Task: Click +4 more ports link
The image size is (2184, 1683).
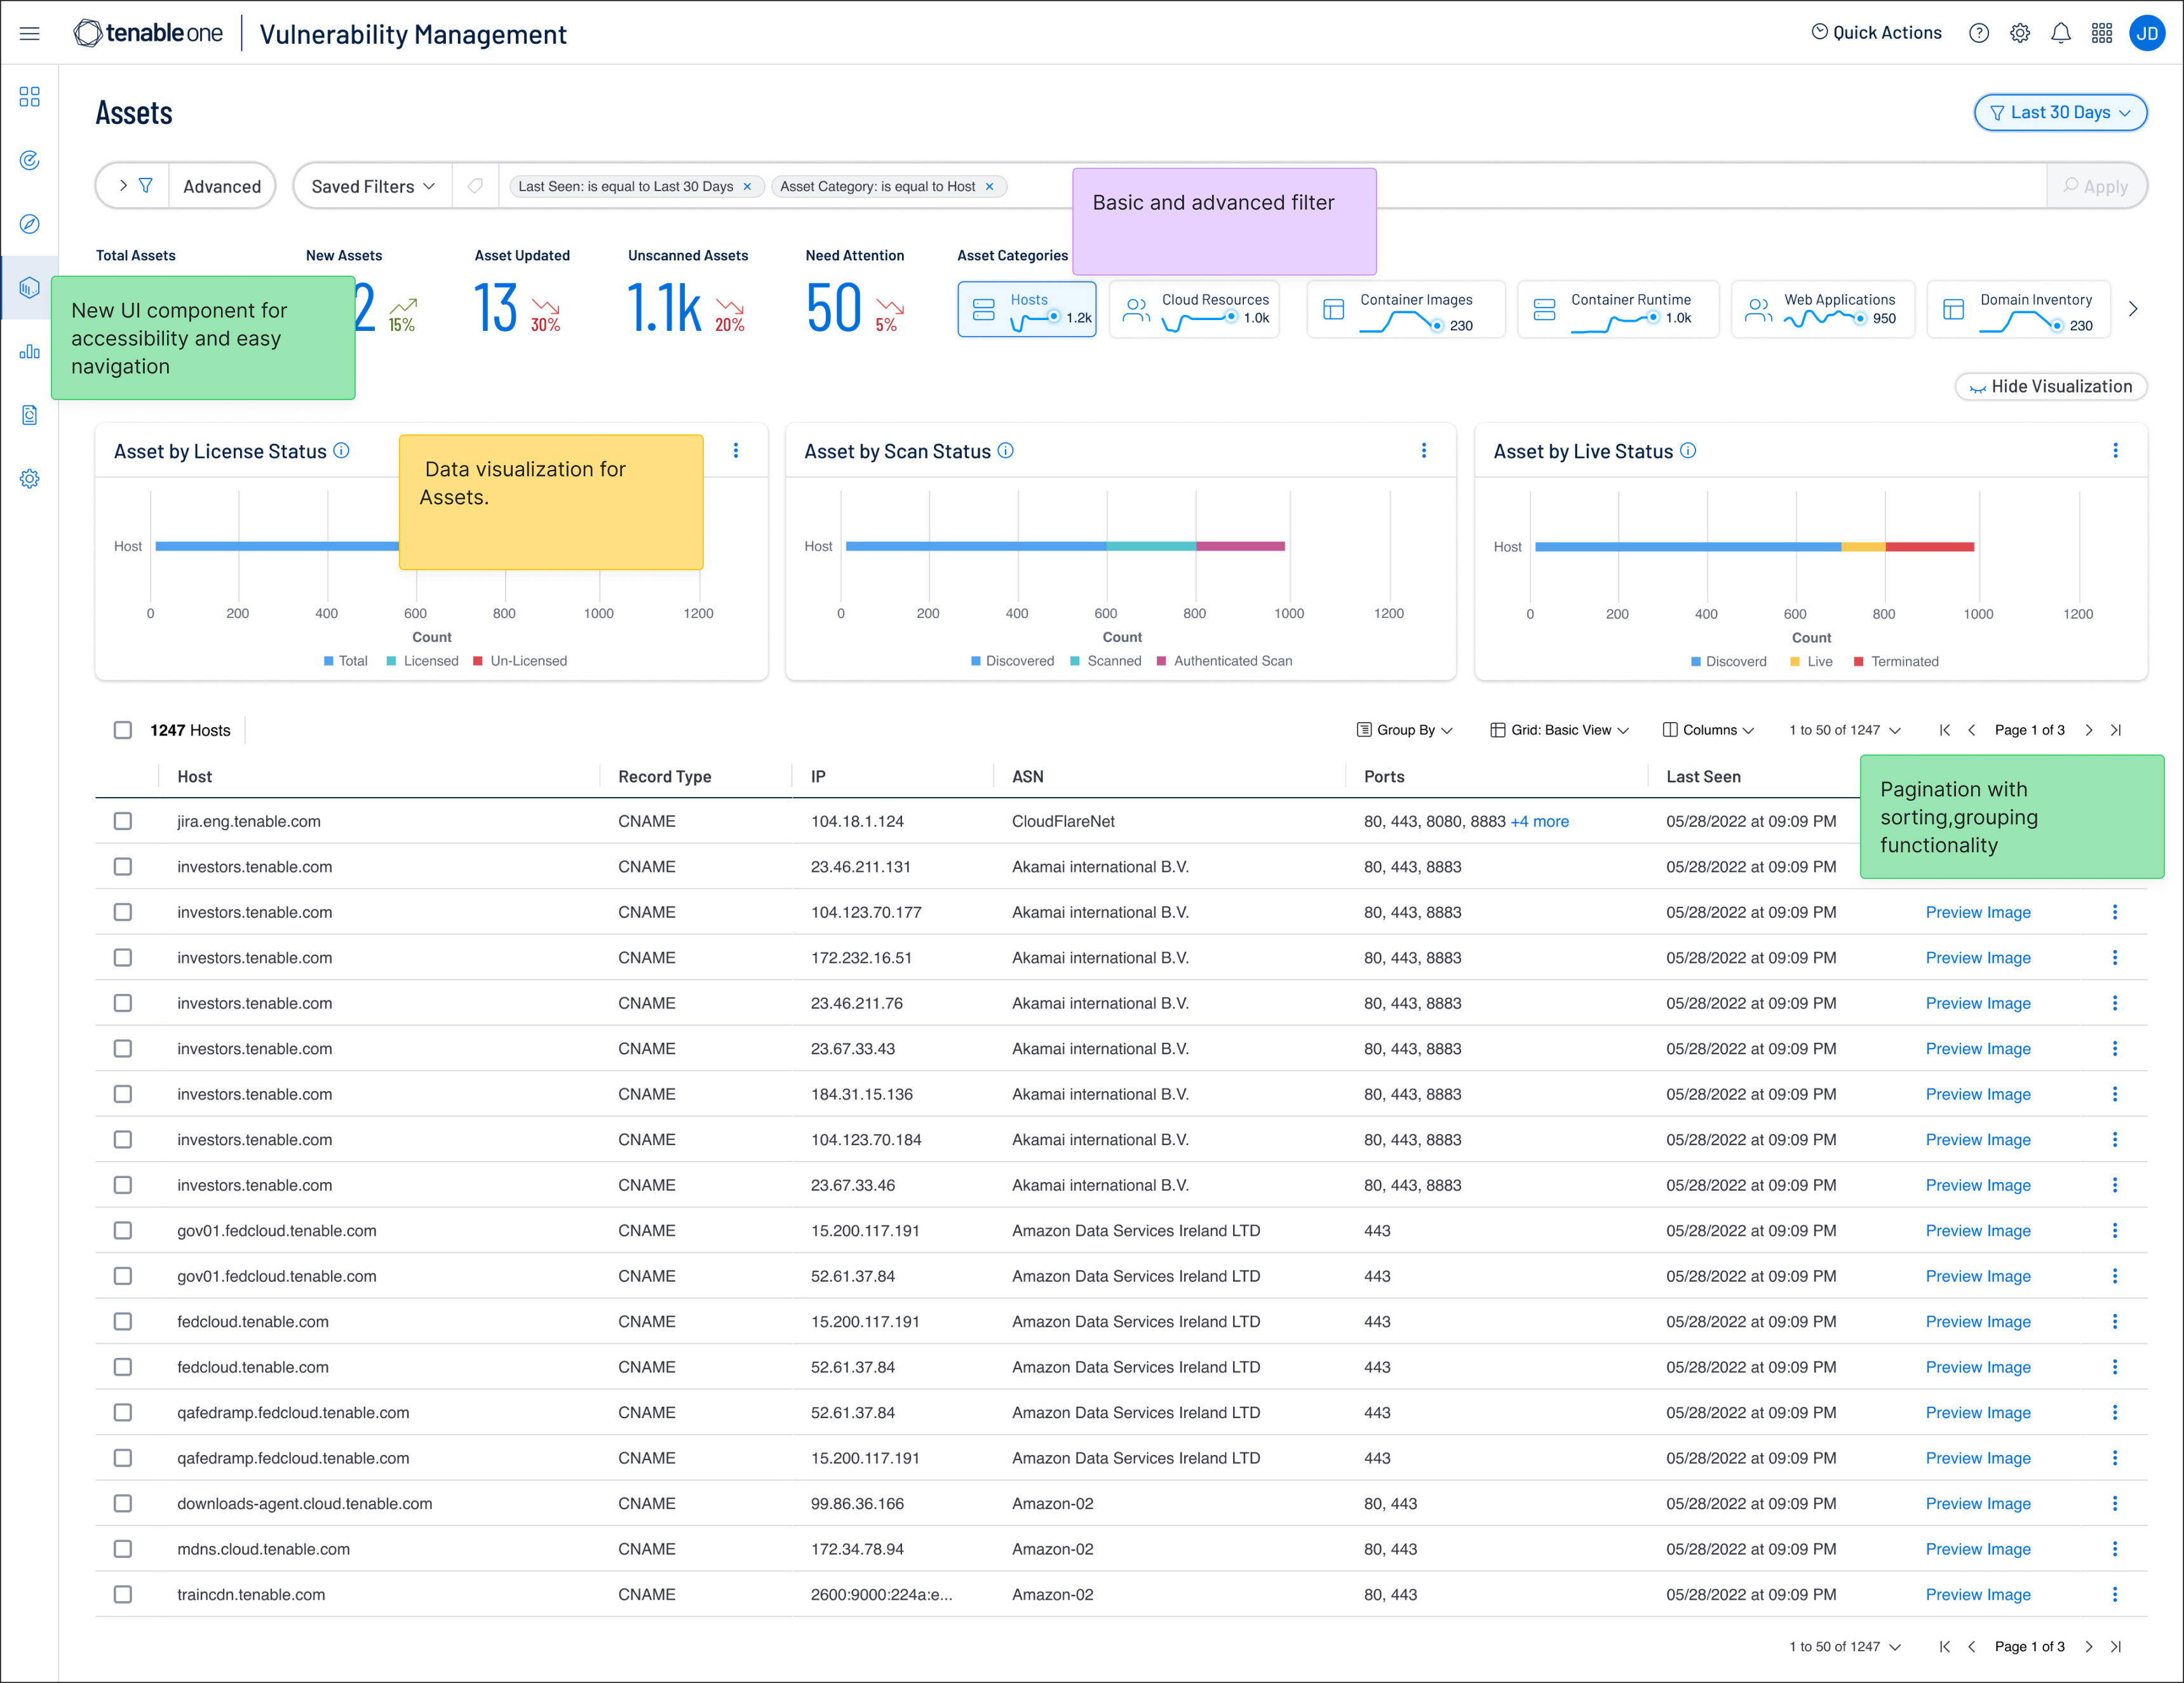Action: (x=1539, y=821)
